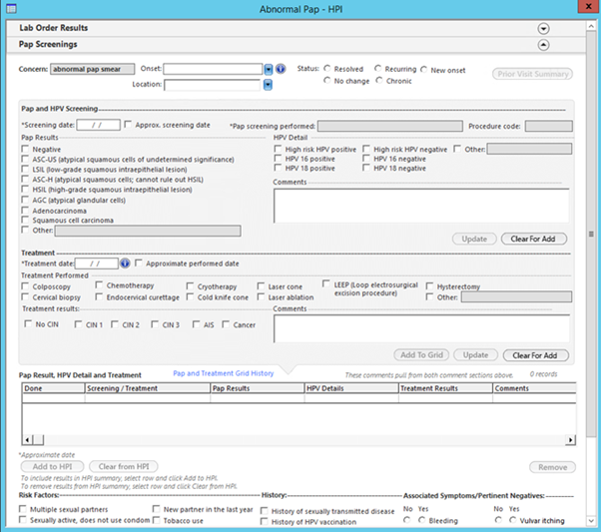Screen dimensions: 601x532
Task: Click the Add To Grid button
Action: click(421, 355)
